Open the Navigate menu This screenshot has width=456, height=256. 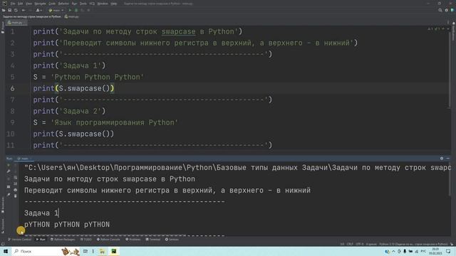pos(40,4)
